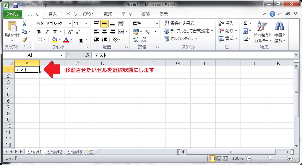The image size is (302, 165).
Task: Expand テーブルとして書式設定 menu
Action: tap(188, 31)
